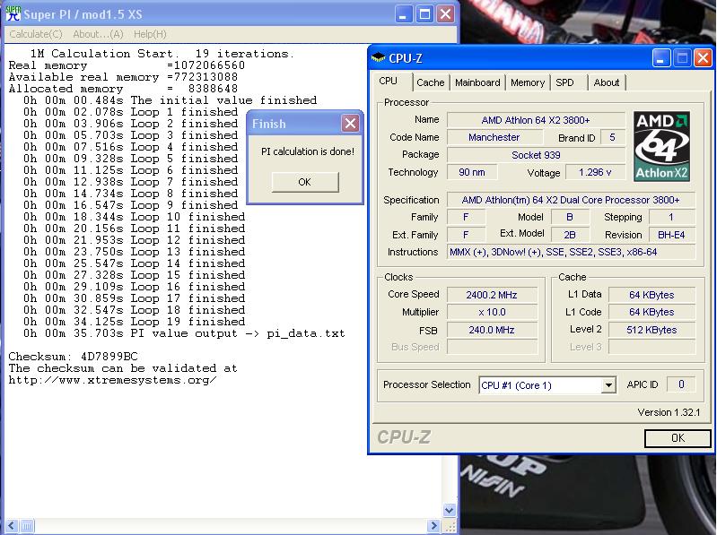This screenshot has width=717, height=535.
Task: Open the Calculate(C) menu
Action: coord(36,34)
